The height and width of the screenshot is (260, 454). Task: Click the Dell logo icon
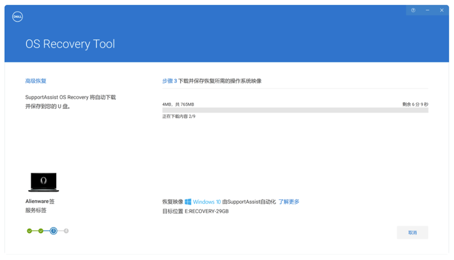click(17, 16)
